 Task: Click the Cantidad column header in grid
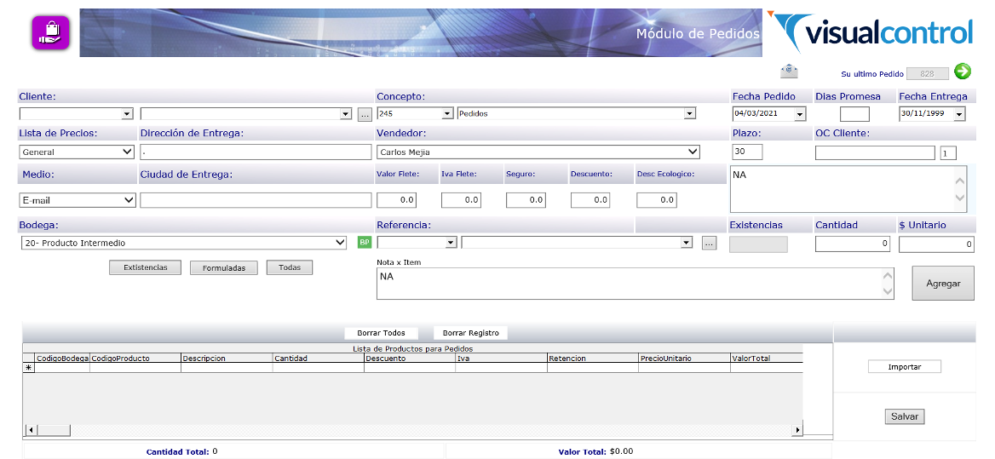point(318,359)
